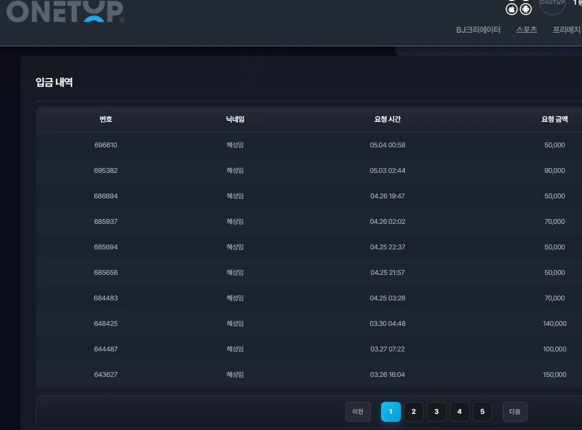Go to the 다음 page
The height and width of the screenshot is (430, 582).
tap(515, 411)
